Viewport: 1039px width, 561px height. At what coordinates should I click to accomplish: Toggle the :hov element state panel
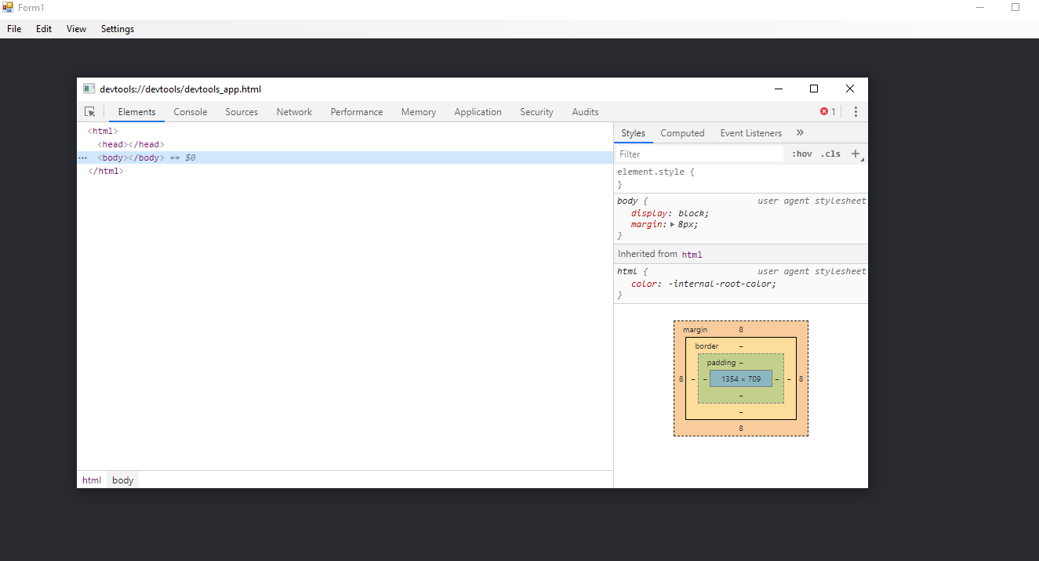pyautogui.click(x=801, y=154)
